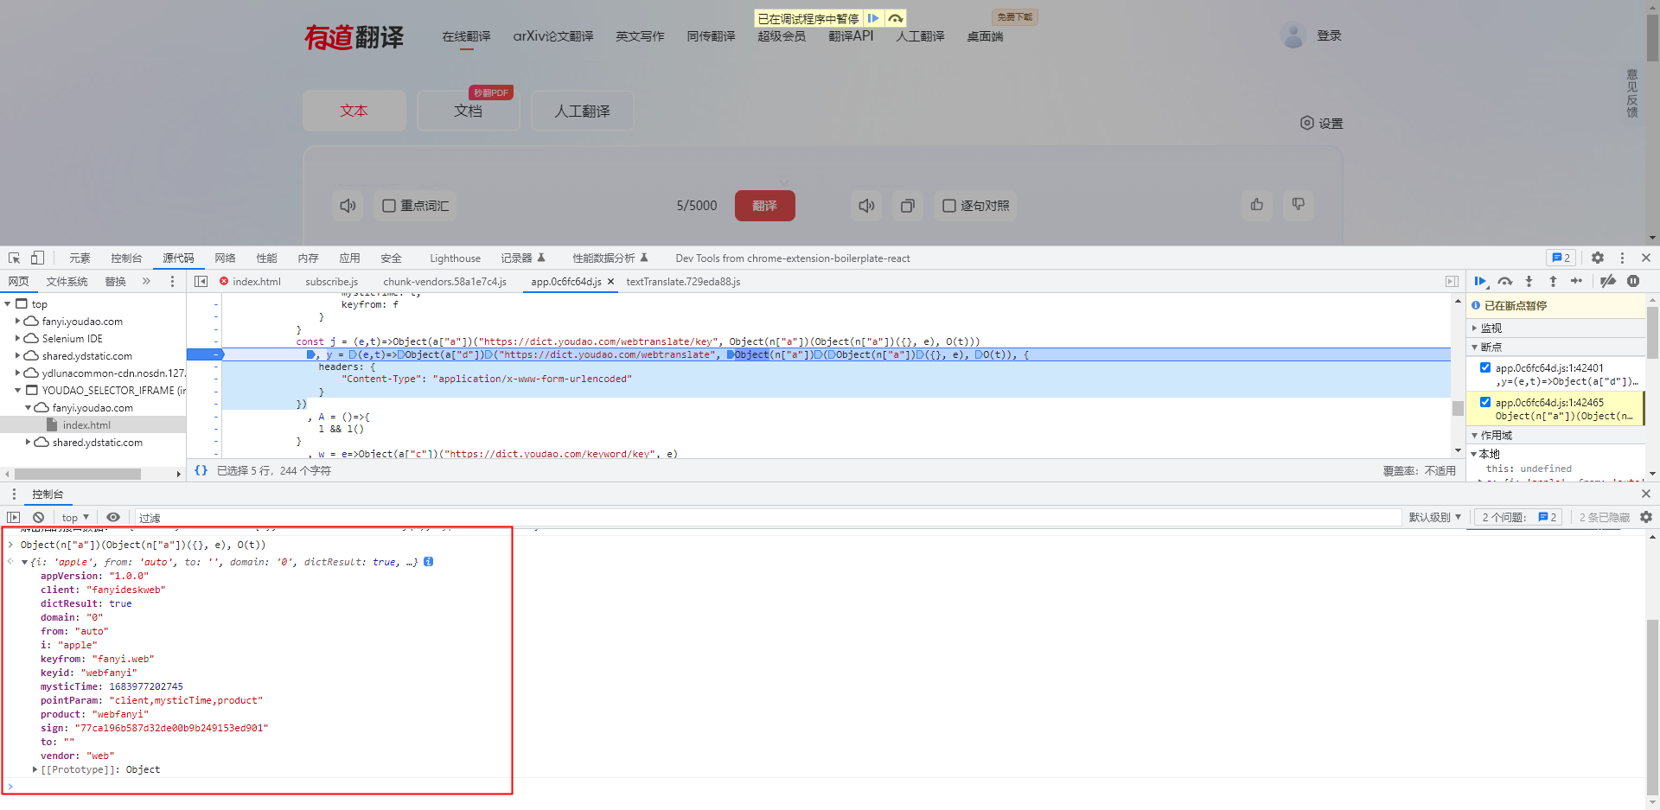Expand the [[Prototype]] object entry
1660x810 pixels.
35,769
